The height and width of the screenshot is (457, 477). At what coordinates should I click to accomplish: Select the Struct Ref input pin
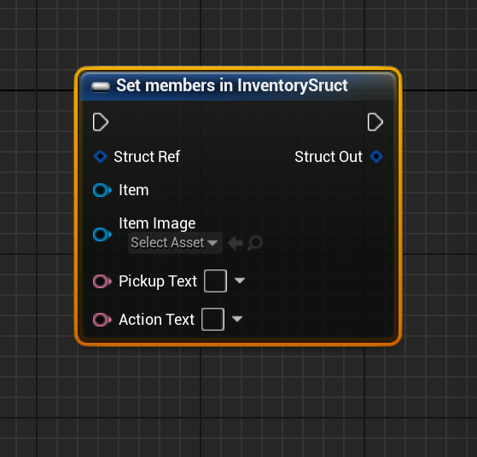point(100,157)
